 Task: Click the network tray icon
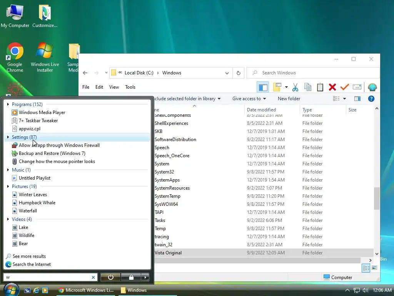[357, 290]
